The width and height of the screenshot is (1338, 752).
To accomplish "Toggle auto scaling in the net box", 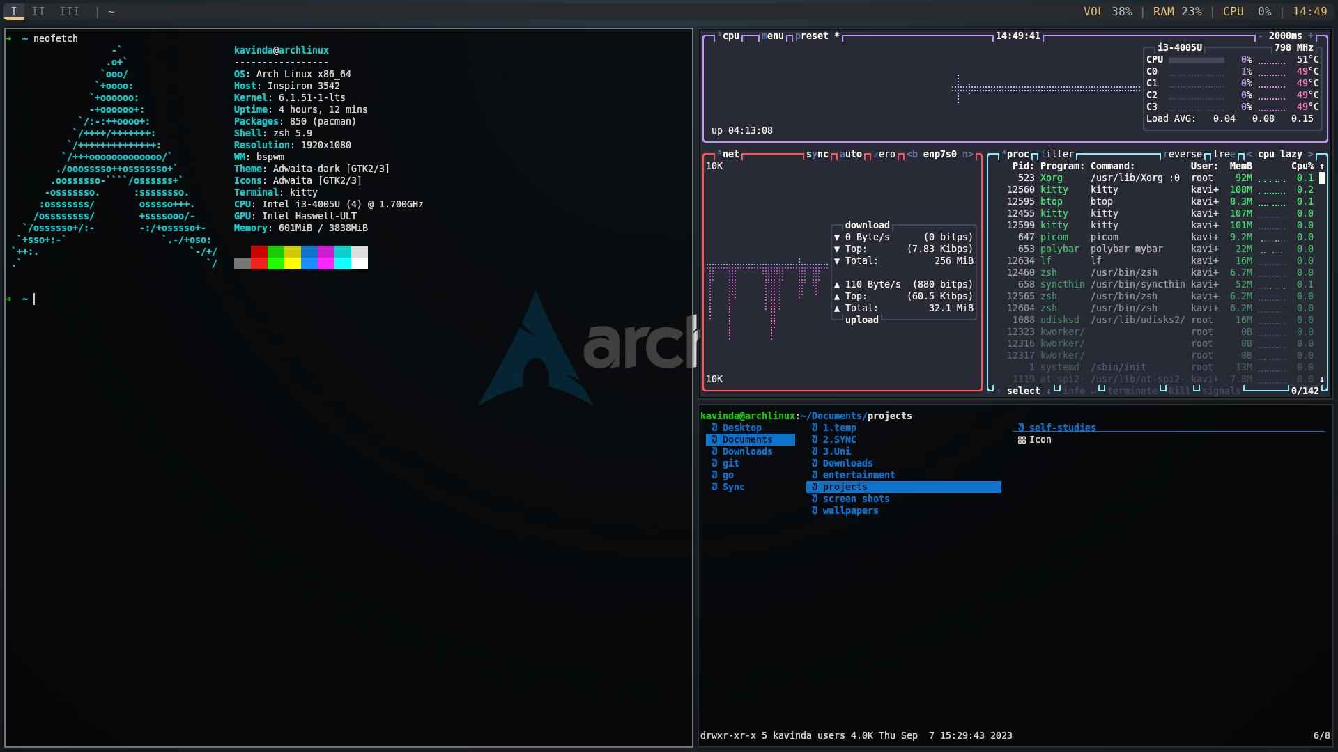I will click(851, 155).
